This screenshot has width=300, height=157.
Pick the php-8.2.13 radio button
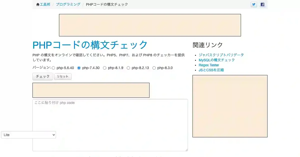(128, 68)
